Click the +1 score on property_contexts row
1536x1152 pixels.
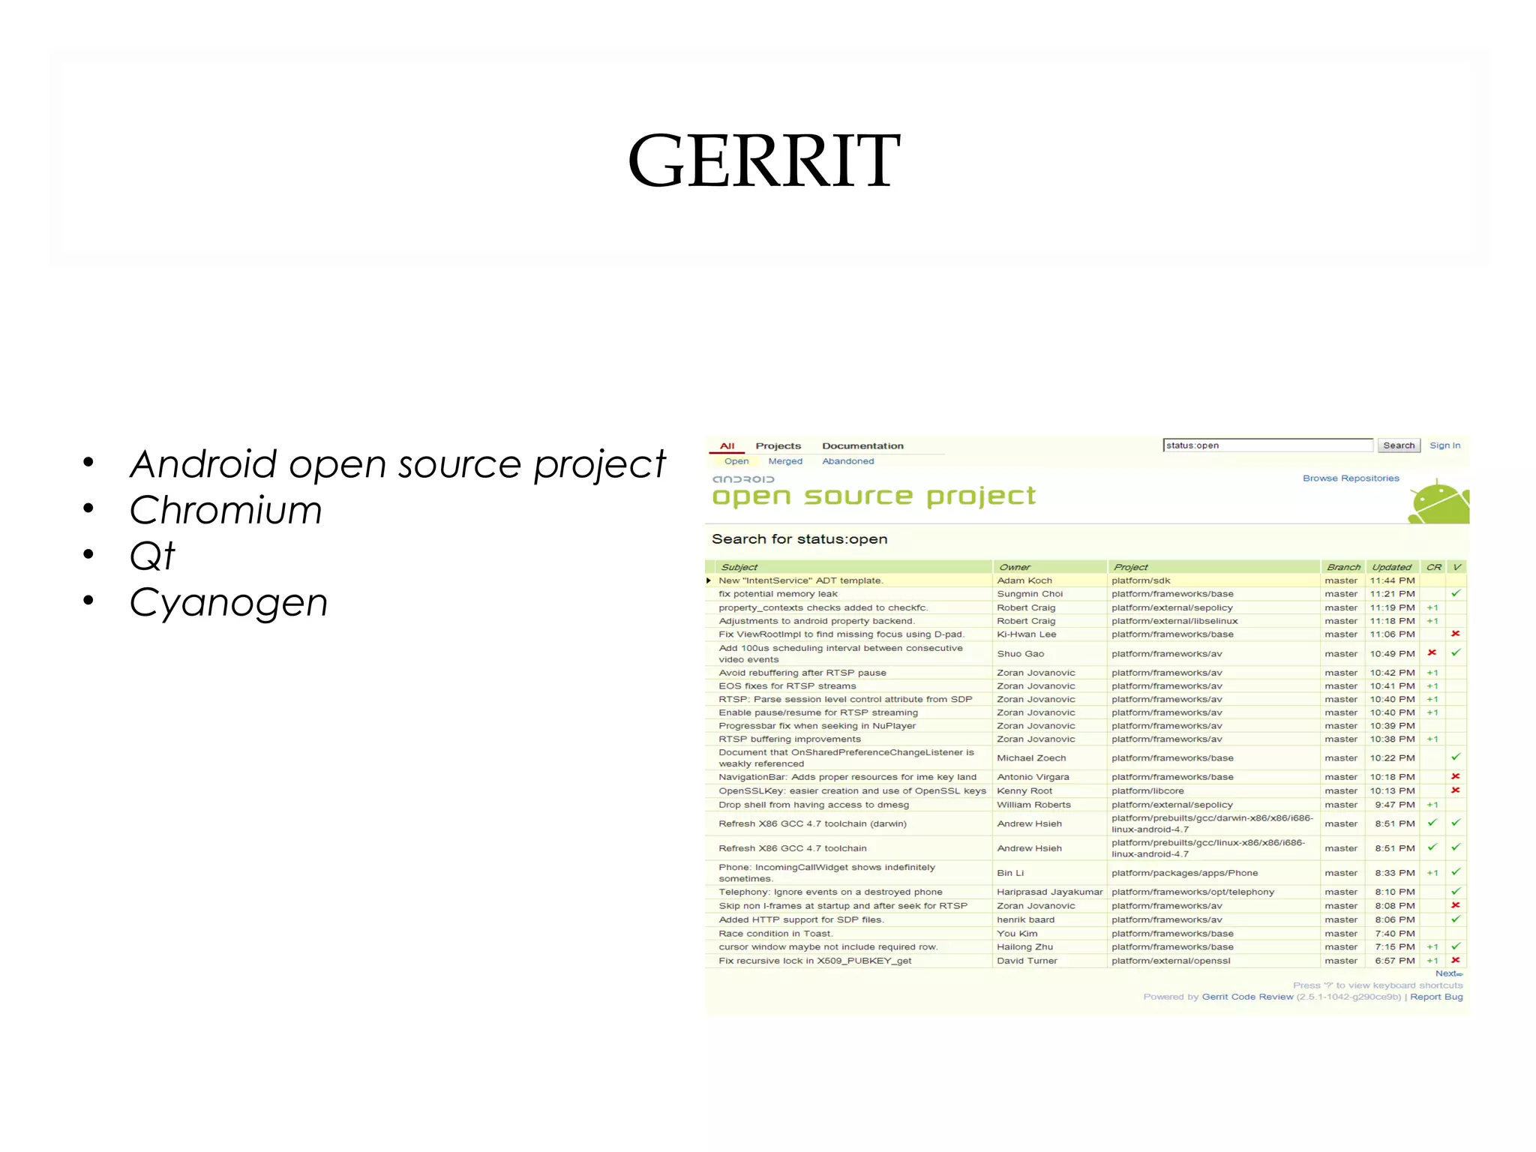(x=1432, y=607)
